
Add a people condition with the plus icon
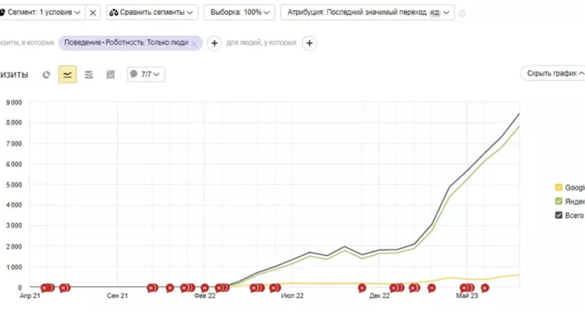310,44
